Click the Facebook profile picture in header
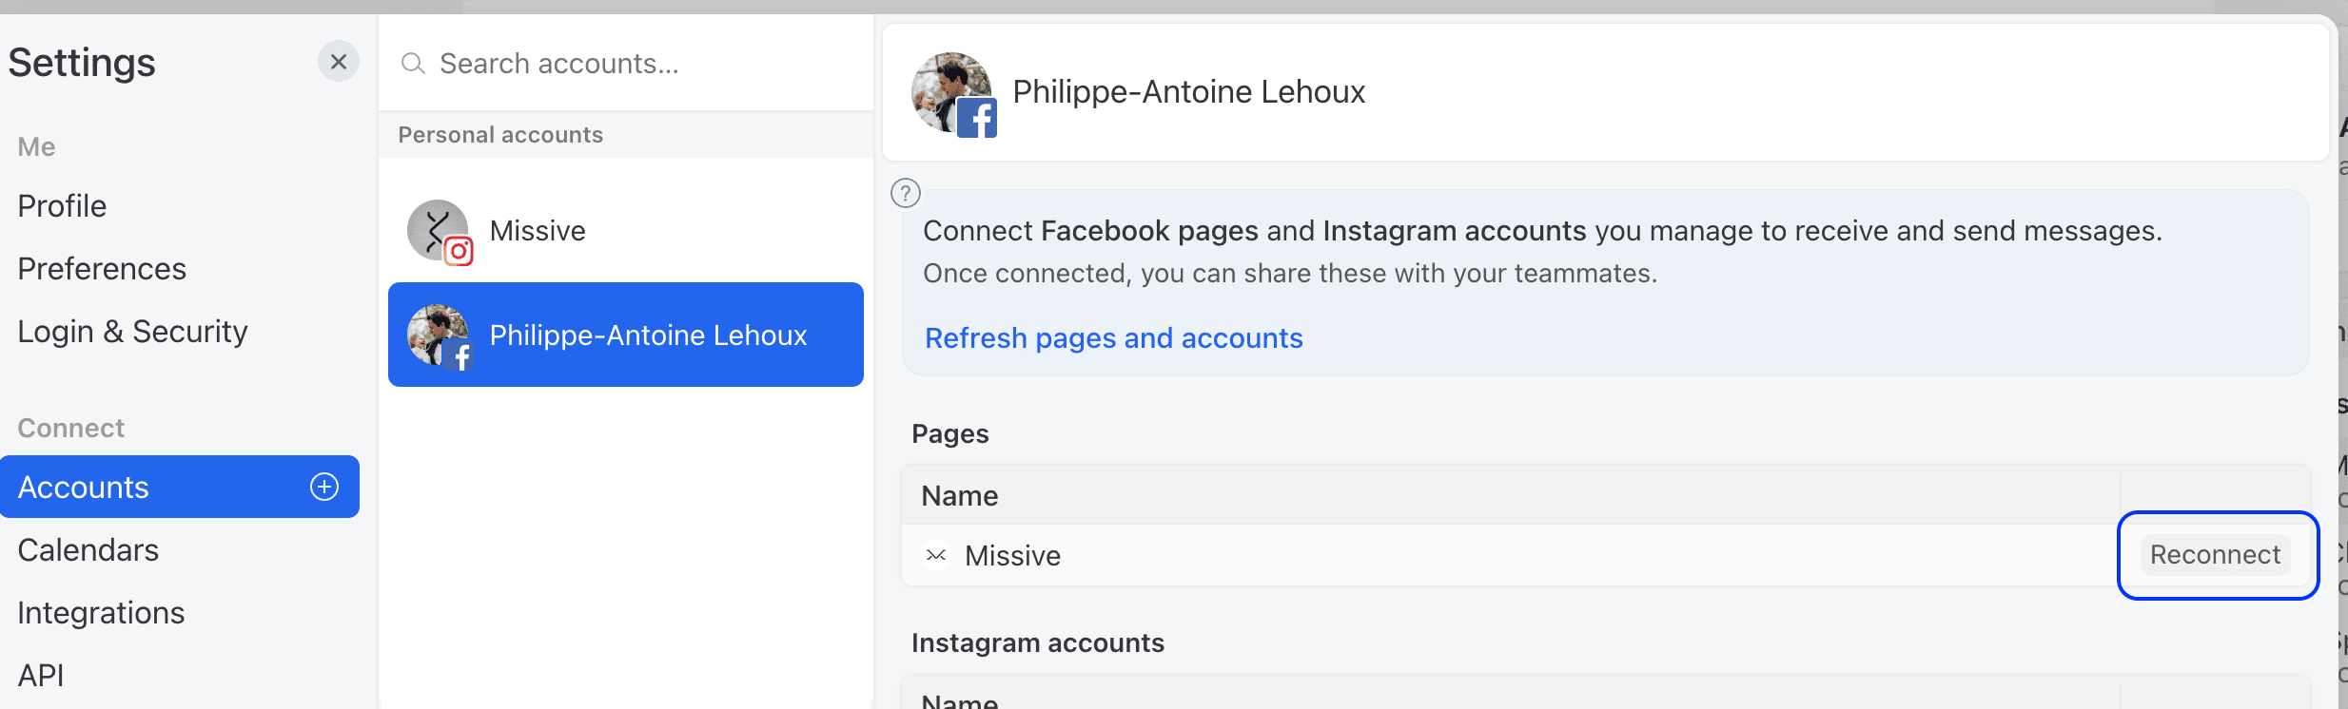 tap(952, 93)
